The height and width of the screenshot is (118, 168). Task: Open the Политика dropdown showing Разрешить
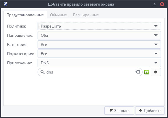(99, 26)
